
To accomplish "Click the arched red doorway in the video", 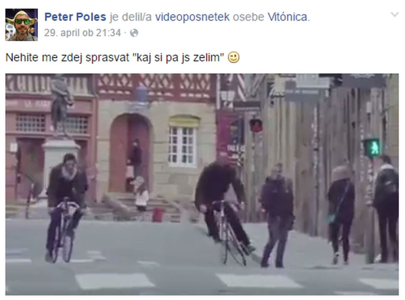I will tap(129, 154).
